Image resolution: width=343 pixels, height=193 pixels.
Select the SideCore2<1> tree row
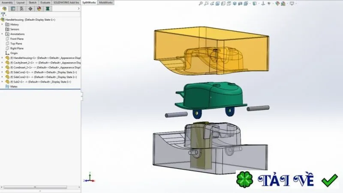point(43,77)
